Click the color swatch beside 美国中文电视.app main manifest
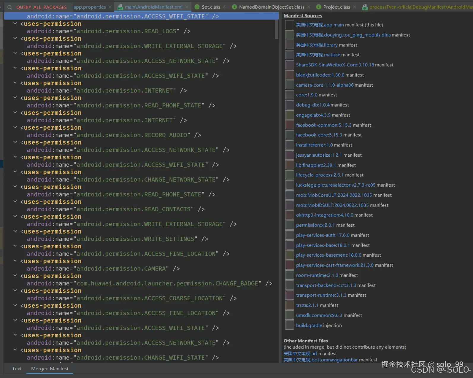This screenshot has width=473, height=378. pos(289,25)
